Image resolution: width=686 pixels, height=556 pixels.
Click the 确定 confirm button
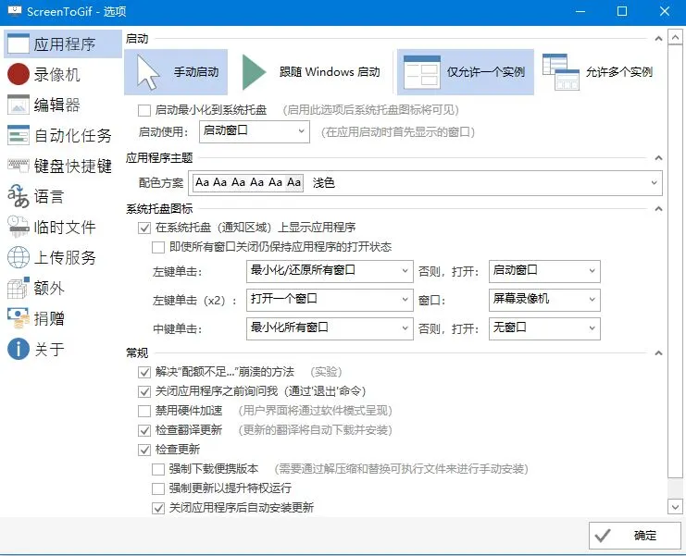tap(634, 536)
